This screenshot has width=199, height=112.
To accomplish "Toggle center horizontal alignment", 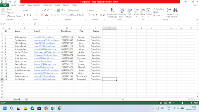I will tap(55, 15).
